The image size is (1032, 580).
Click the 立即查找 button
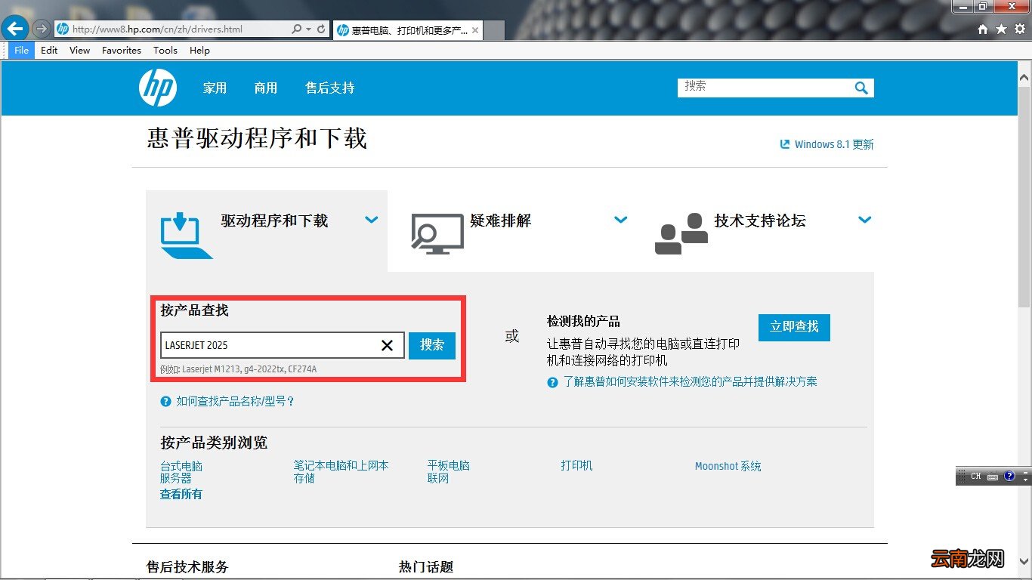tap(794, 327)
